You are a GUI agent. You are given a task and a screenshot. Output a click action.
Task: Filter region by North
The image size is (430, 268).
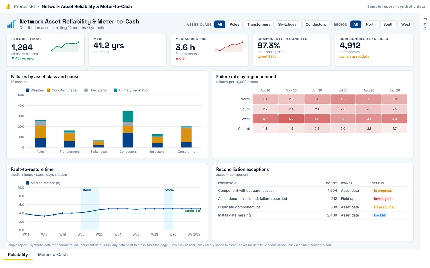(x=371, y=24)
